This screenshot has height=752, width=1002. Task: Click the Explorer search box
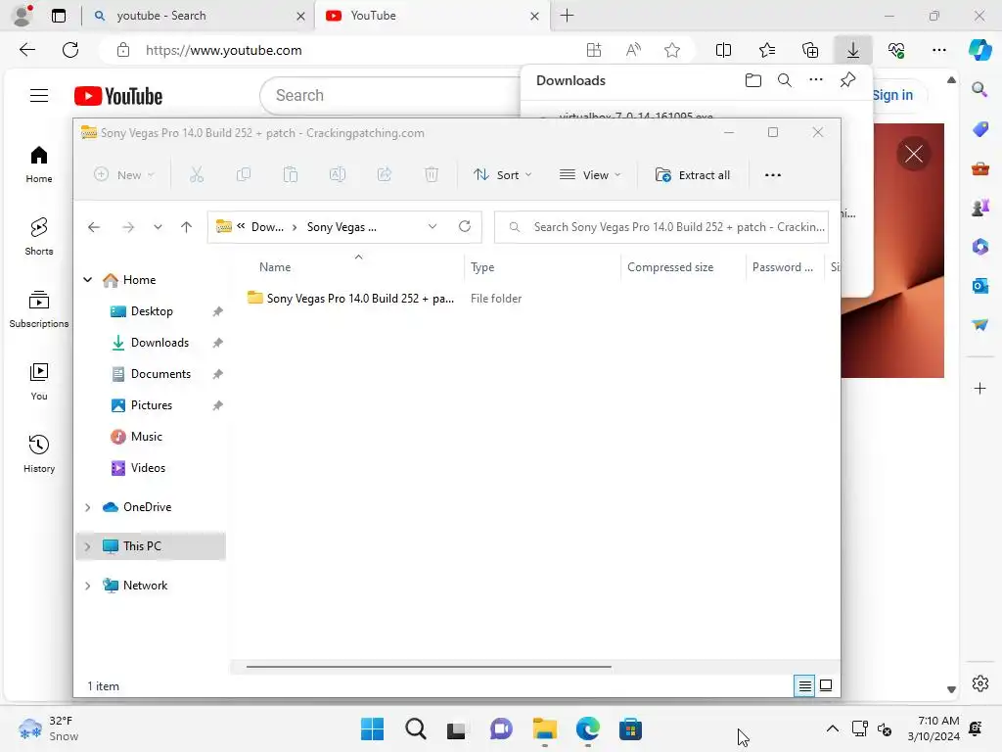661,227
